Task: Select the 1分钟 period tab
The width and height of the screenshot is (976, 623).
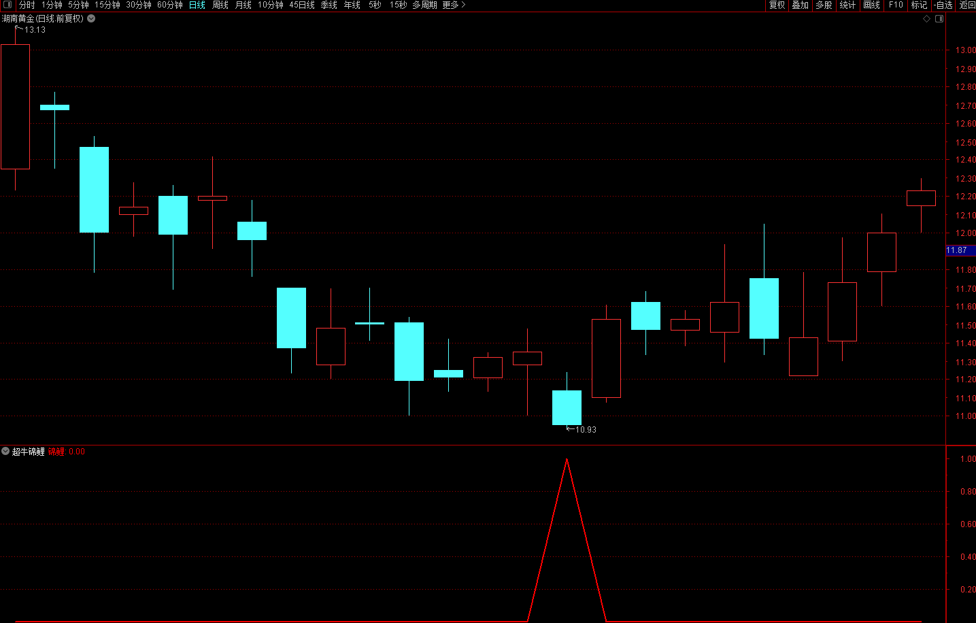Action: click(x=52, y=5)
